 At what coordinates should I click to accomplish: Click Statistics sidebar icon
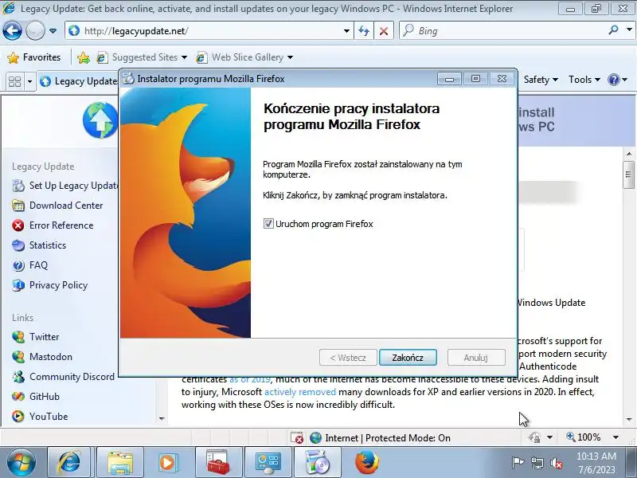click(x=18, y=245)
